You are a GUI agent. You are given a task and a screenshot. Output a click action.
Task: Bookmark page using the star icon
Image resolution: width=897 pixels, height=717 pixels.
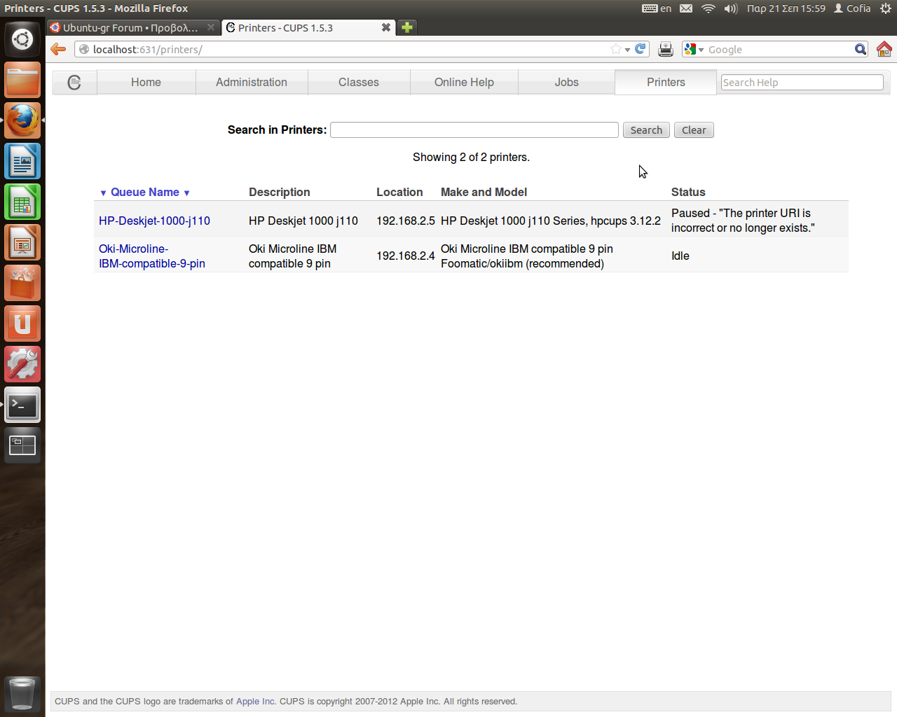tap(615, 49)
